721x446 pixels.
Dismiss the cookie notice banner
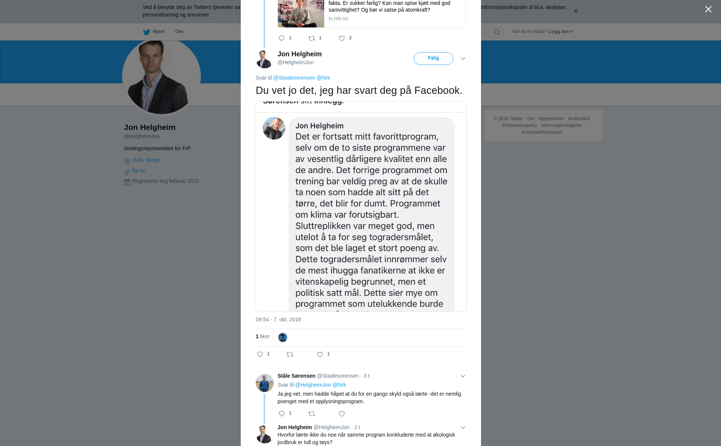click(x=575, y=11)
